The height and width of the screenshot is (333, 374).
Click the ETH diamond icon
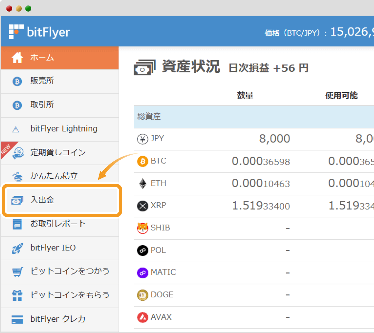142,183
